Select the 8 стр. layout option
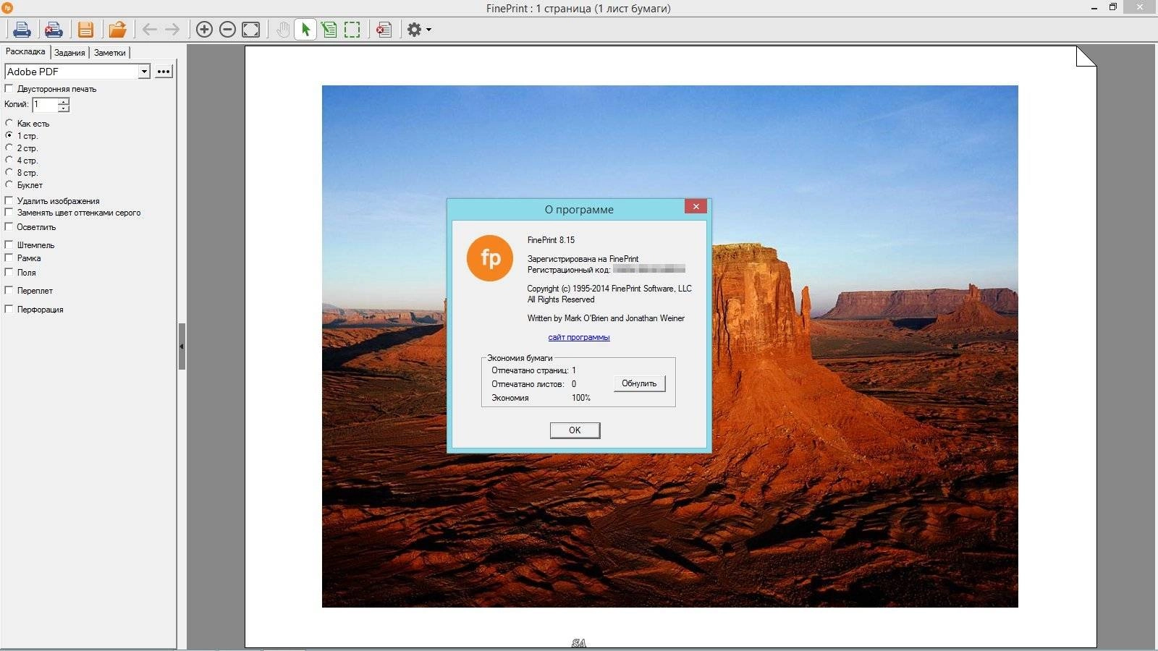This screenshot has width=1158, height=651. [9, 172]
